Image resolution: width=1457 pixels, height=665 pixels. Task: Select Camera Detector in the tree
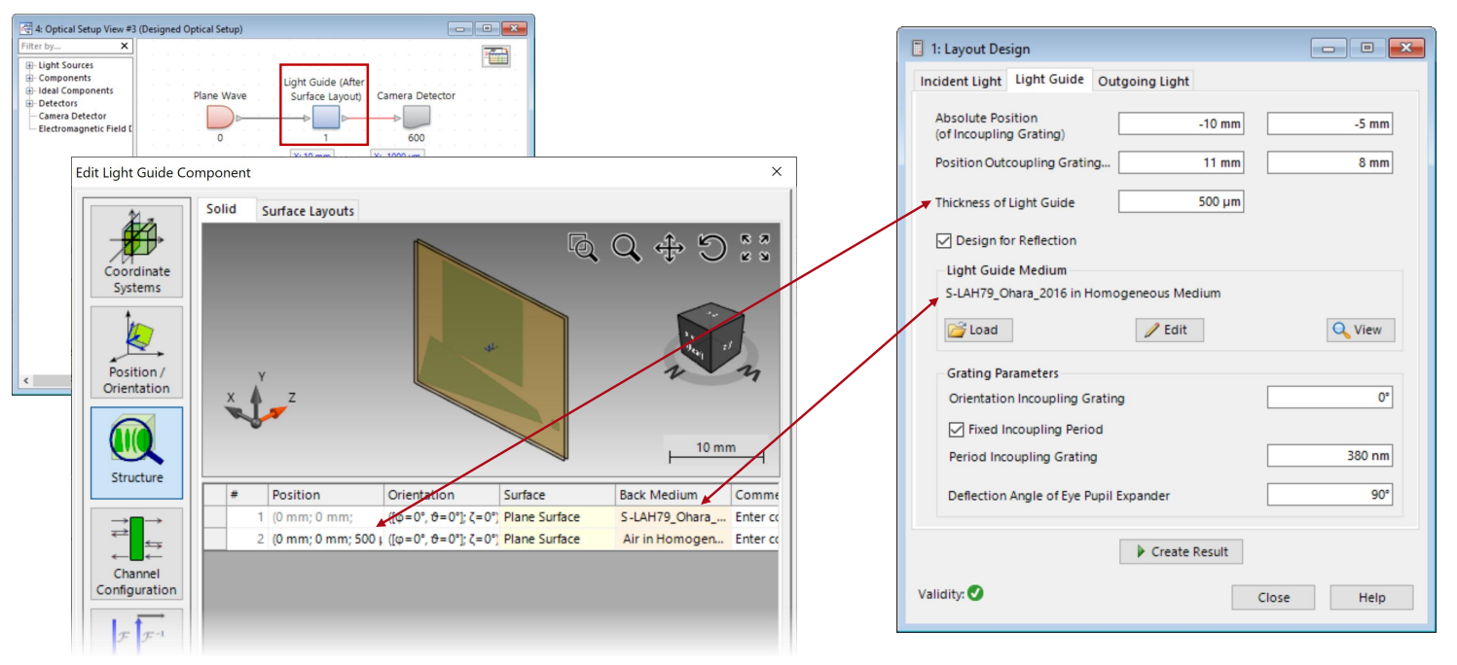click(73, 116)
